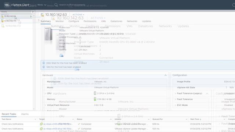Click the Memory usage indicator icon
The image size is (235, 132).
(95, 99)
